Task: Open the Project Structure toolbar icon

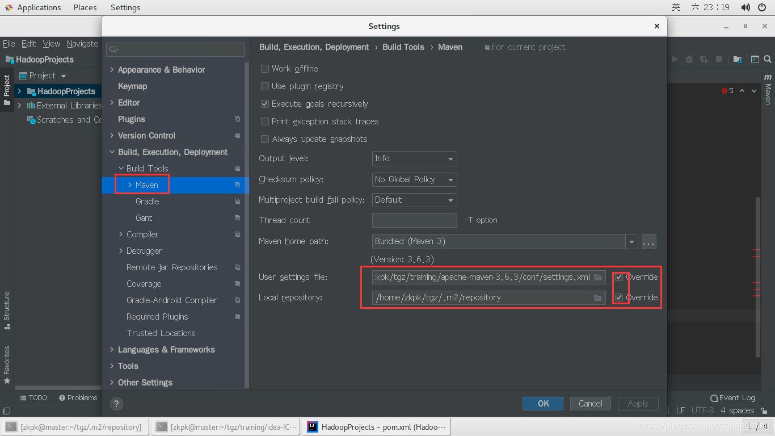Action: coord(737,59)
